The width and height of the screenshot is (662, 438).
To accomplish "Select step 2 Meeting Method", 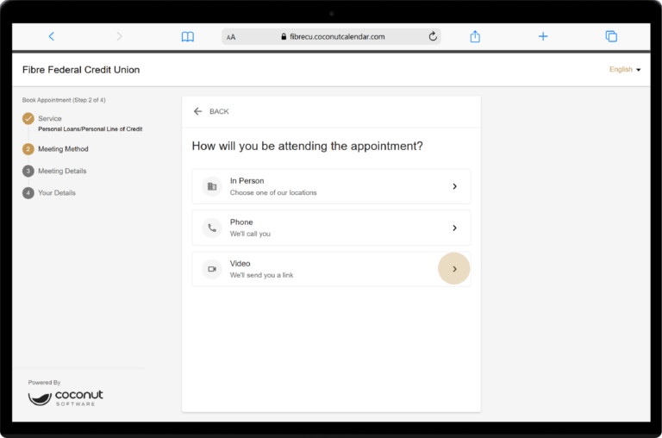I will click(x=62, y=149).
